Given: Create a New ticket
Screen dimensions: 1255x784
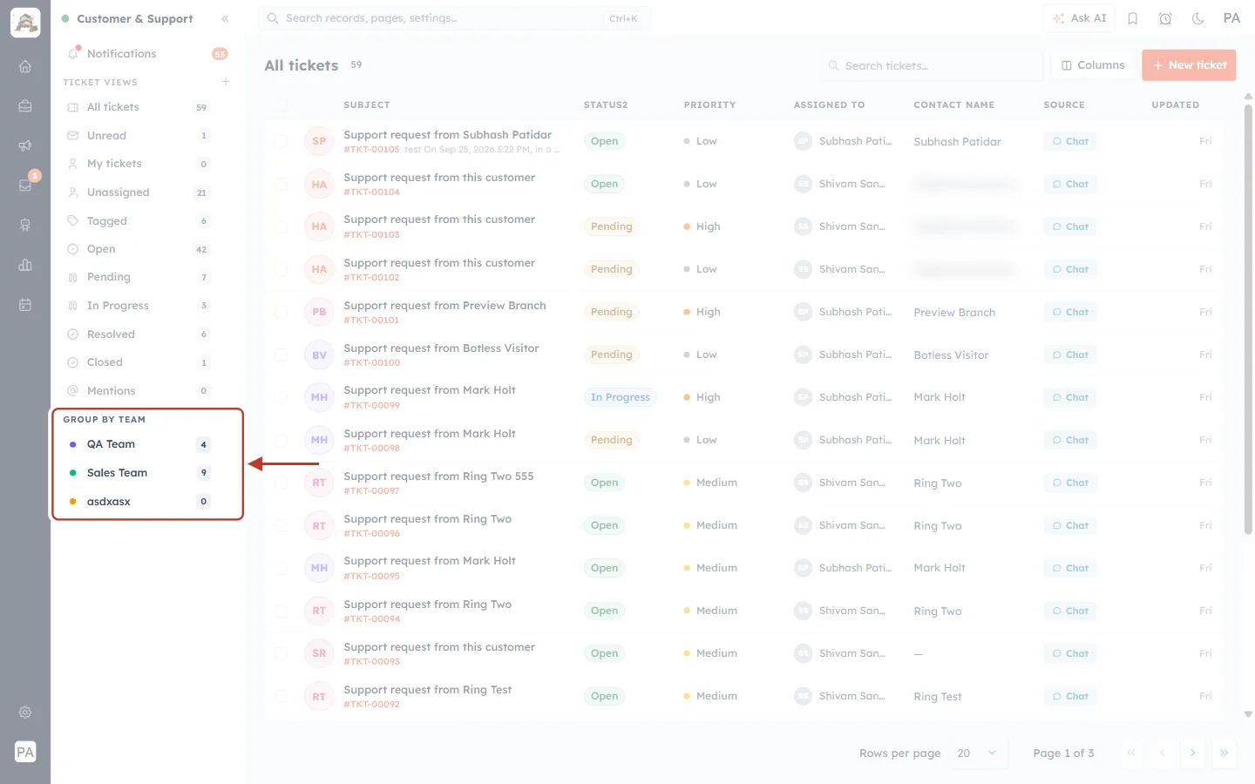Looking at the screenshot, I should click(1189, 65).
